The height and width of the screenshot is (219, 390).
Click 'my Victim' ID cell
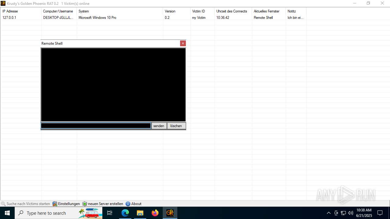coord(199,18)
